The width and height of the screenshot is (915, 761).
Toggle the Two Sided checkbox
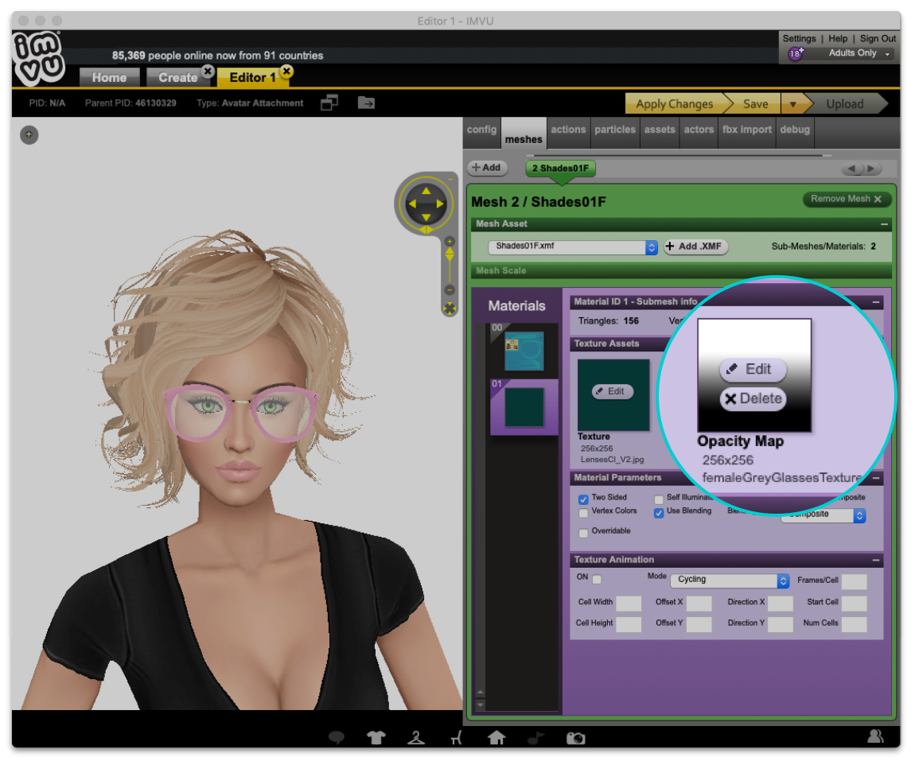(x=583, y=499)
